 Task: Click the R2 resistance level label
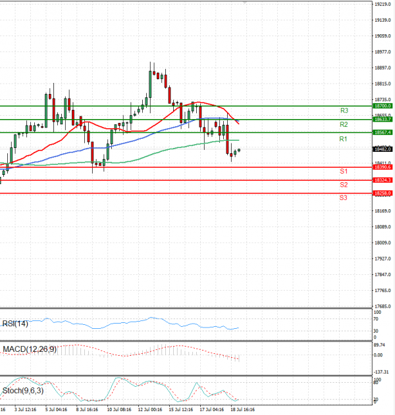click(344, 124)
